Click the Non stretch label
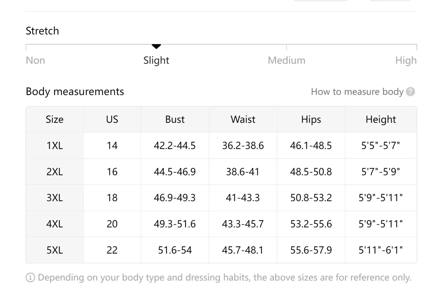431x292 pixels. [35, 60]
